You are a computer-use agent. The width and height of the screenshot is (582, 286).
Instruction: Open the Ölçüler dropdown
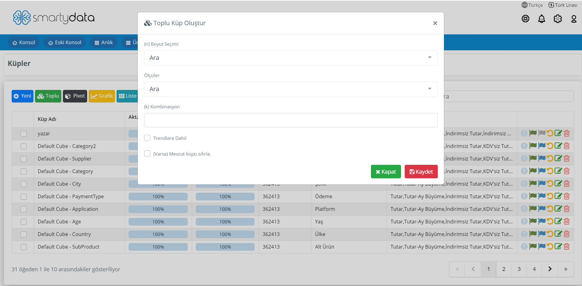point(291,89)
